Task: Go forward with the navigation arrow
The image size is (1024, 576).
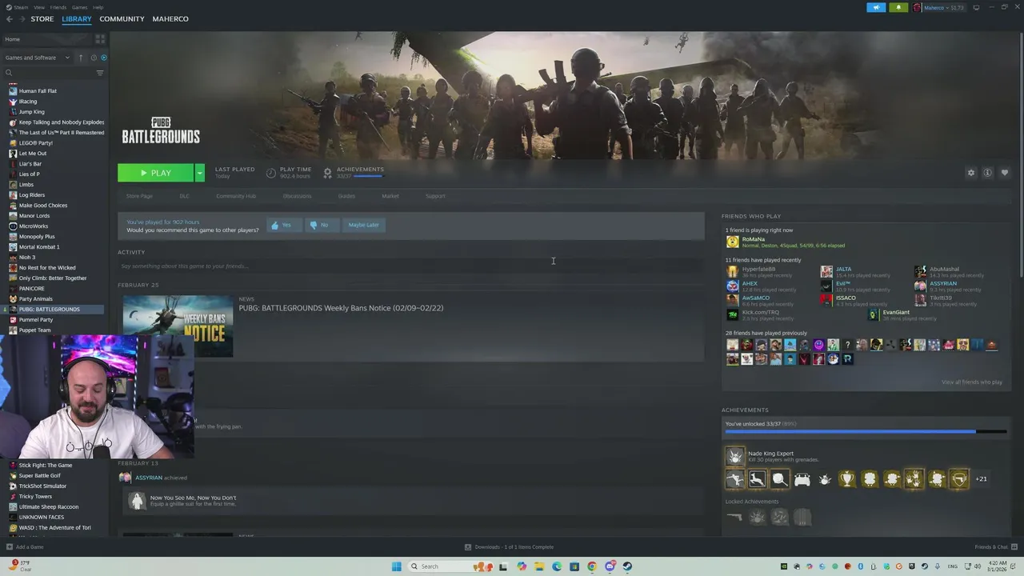Action: (22, 18)
